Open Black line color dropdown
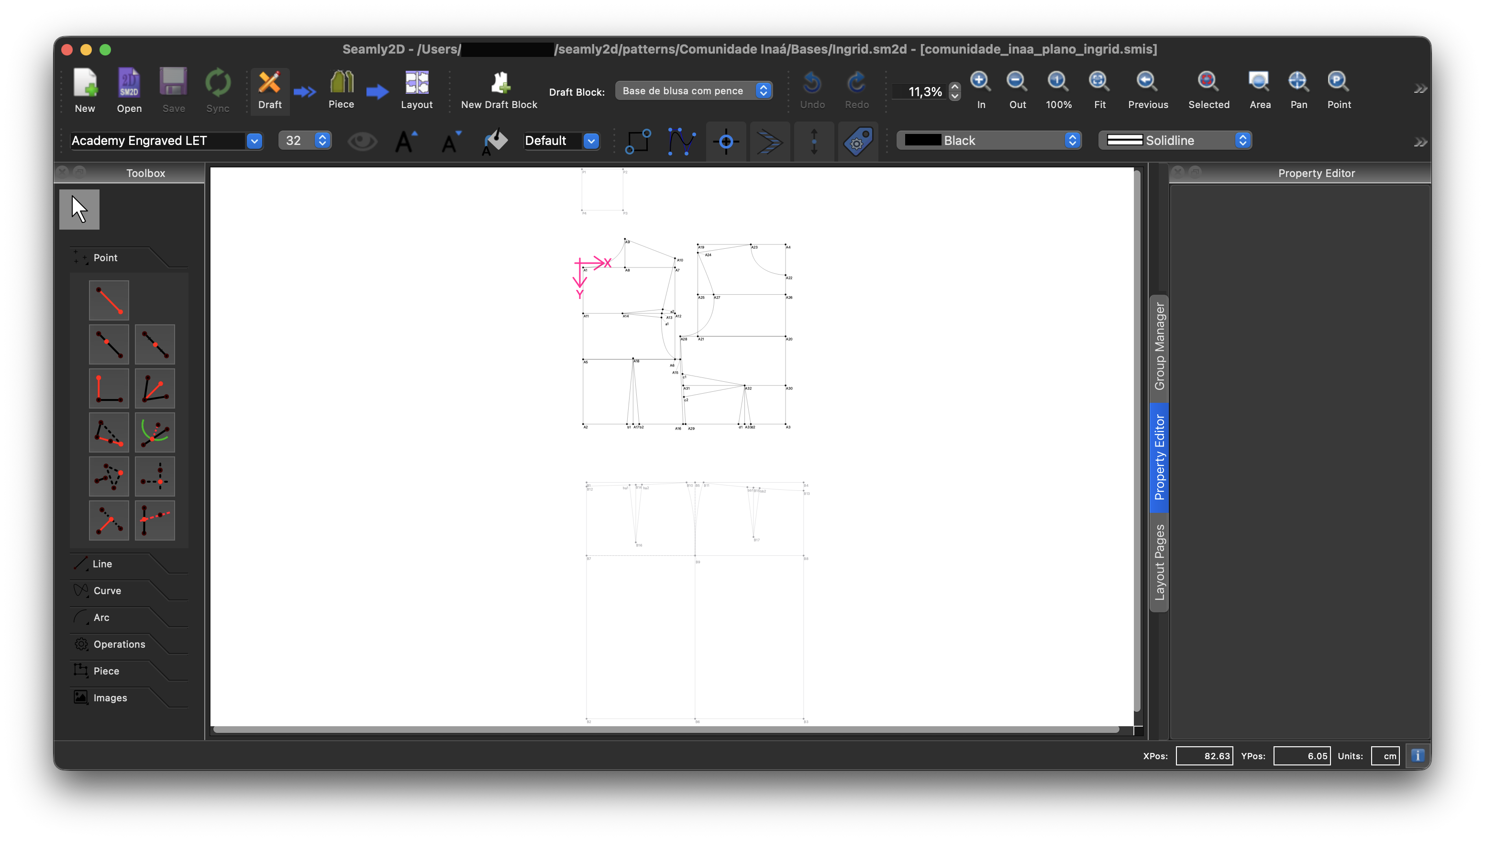Image resolution: width=1485 pixels, height=841 pixels. coord(989,140)
